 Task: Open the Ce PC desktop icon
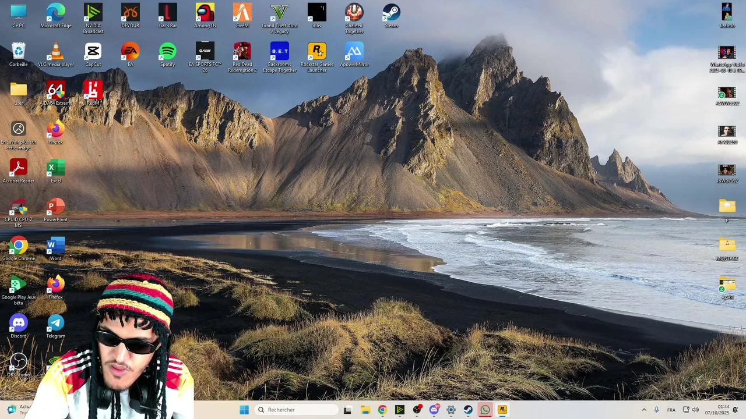click(x=19, y=16)
